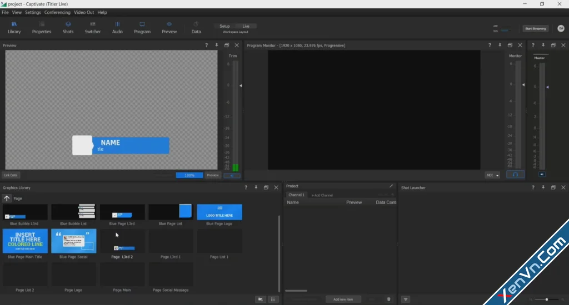Viewport: 569px width, 305px height.
Task: Select the Blue Bubble List thumbnail
Action: 73,212
